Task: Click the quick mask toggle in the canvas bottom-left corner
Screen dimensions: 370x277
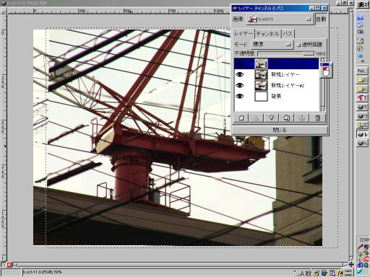Action: click(x=9, y=265)
